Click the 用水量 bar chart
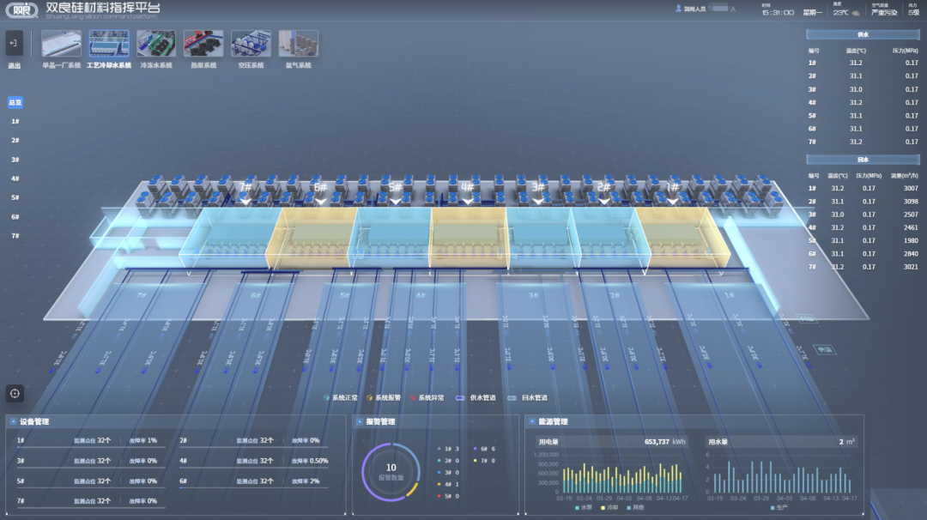Viewport: 927px width, 520px height. point(782,477)
